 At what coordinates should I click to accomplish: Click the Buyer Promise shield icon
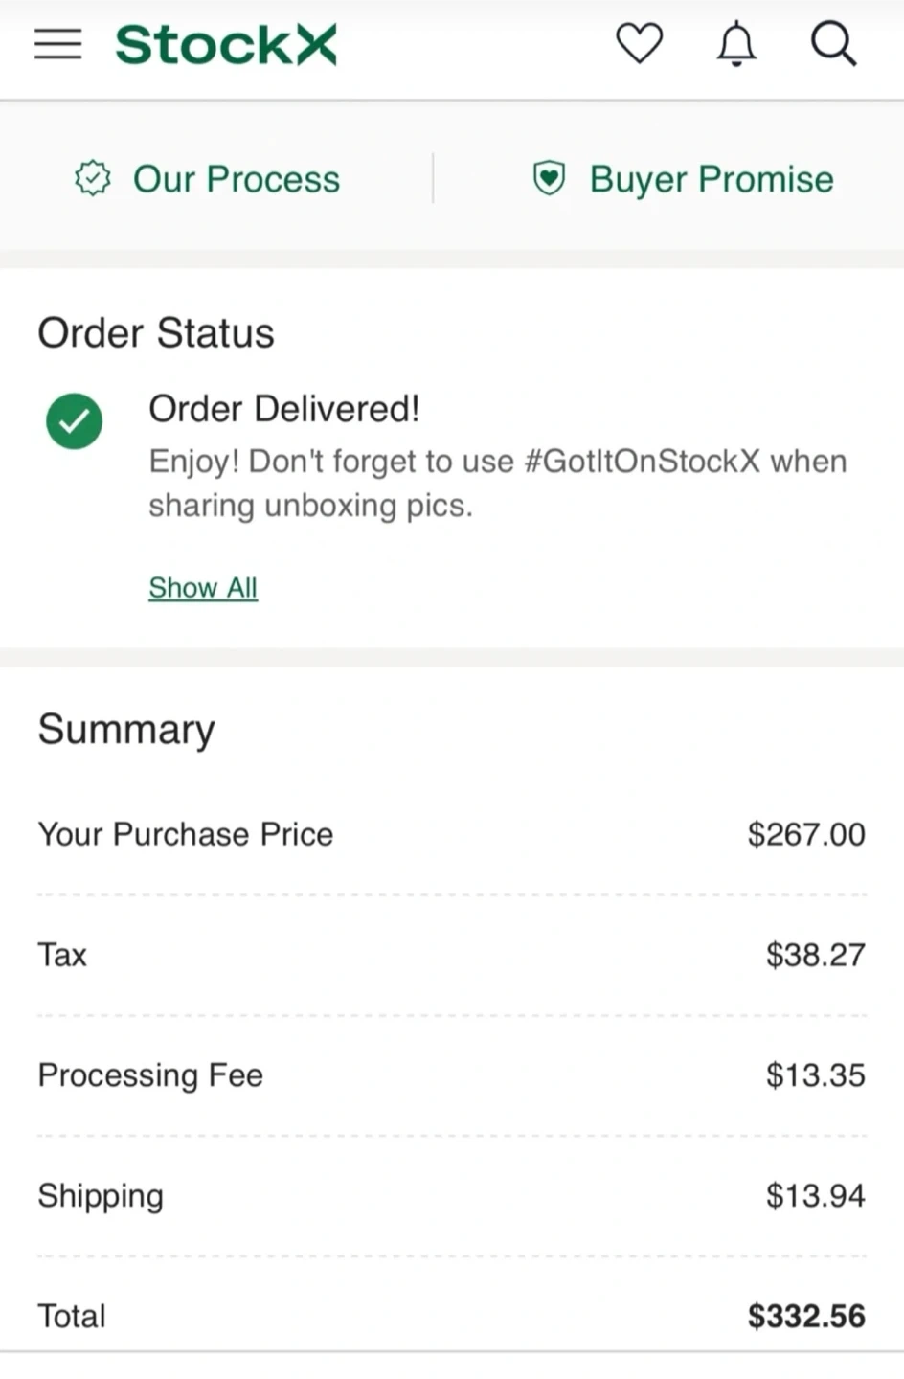click(549, 178)
